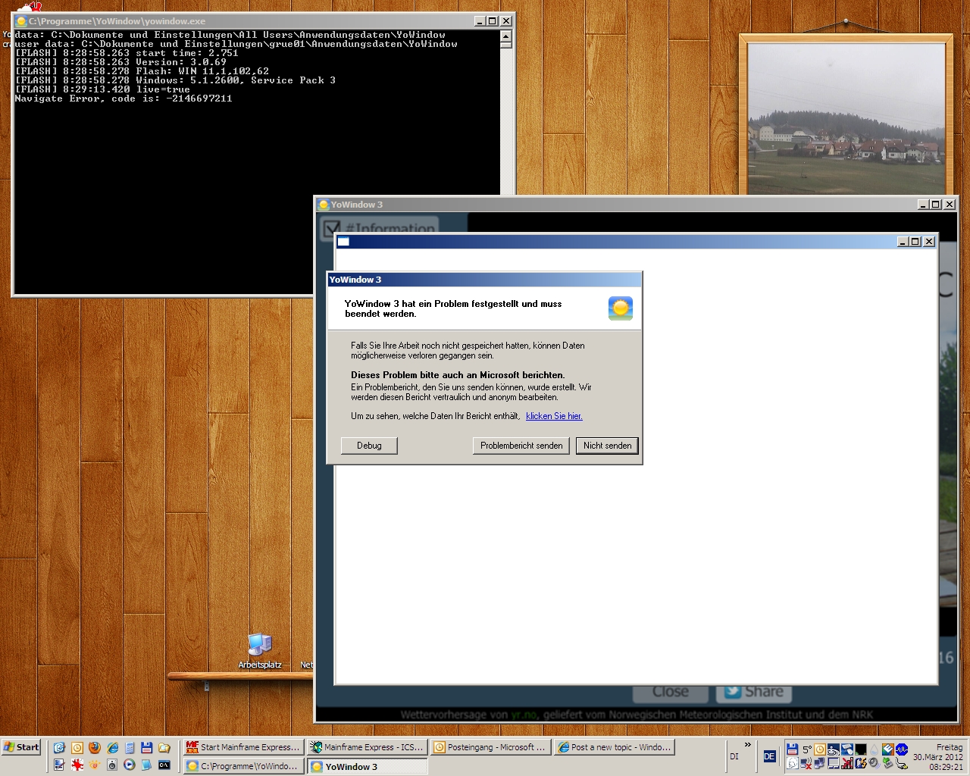
Task: Click the console window scroll up arrow
Action: pos(506,36)
